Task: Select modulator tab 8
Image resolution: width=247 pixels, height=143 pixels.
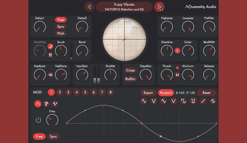Action: [x=110, y=92]
